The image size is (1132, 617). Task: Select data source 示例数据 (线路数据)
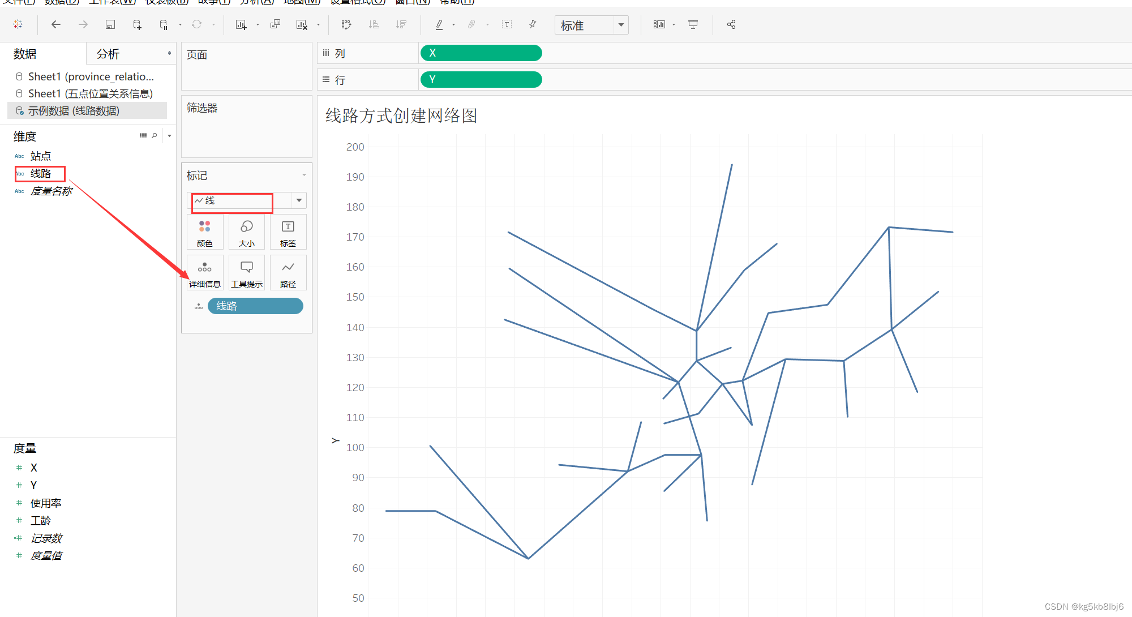tap(87, 110)
